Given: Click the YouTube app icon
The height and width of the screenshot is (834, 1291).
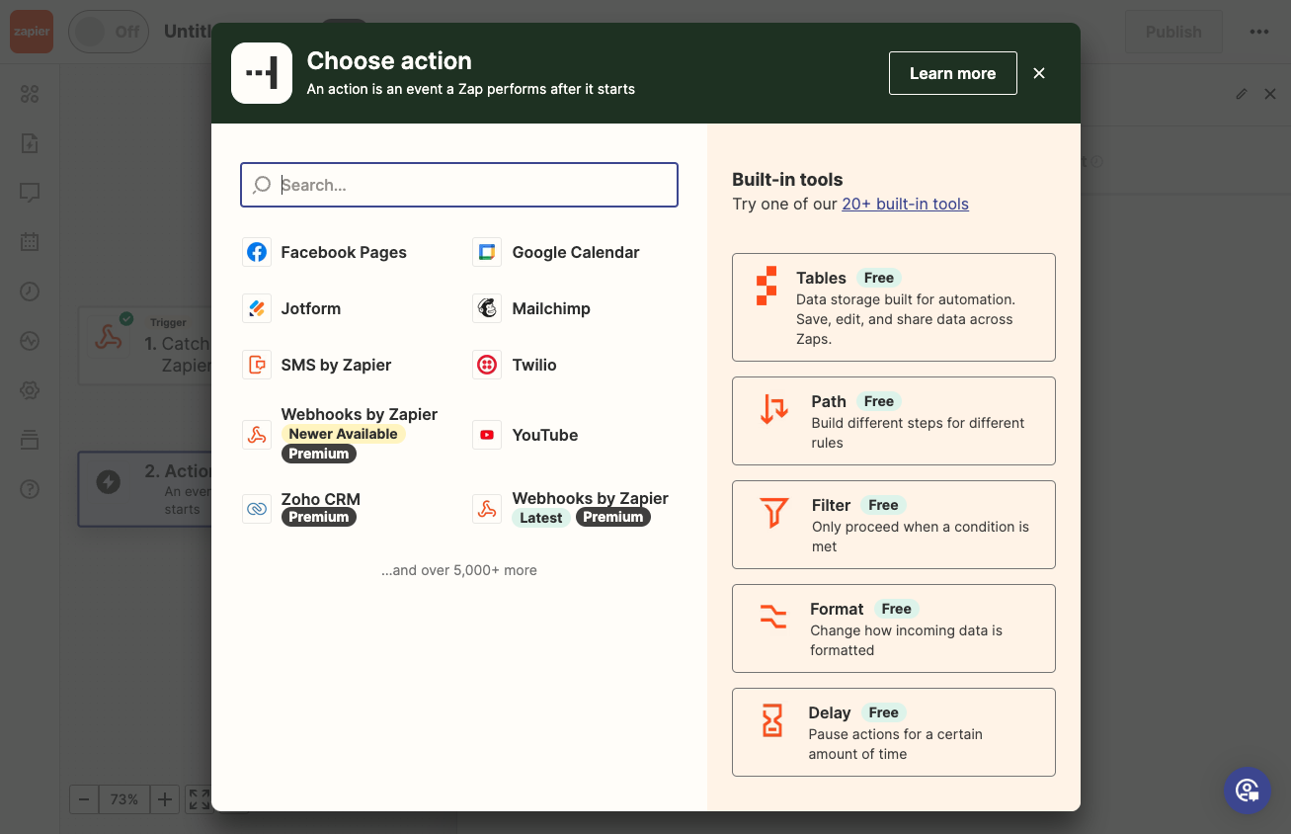Looking at the screenshot, I should tap(487, 435).
